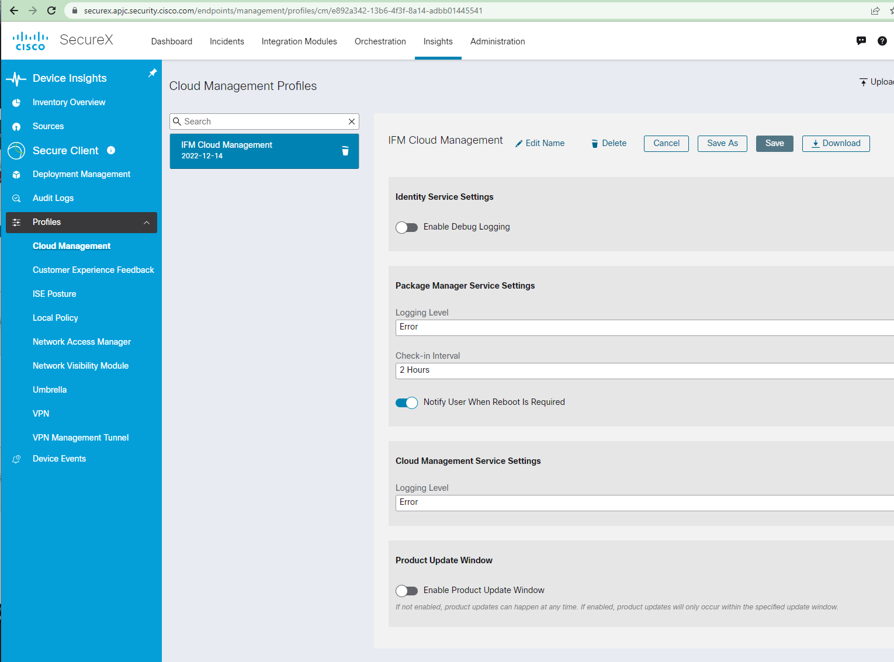
Task: Click the Secure Client info icon
Action: point(111,150)
